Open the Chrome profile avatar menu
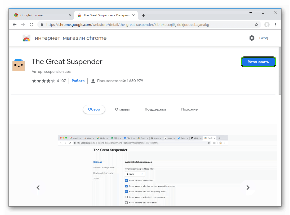Image resolution: width=290 pixels, height=215 pixels. (x=267, y=25)
